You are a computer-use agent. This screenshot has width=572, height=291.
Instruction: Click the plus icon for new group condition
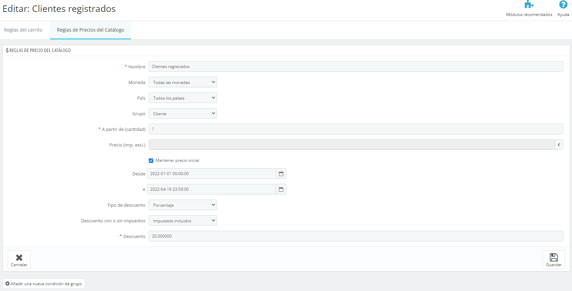pyautogui.click(x=7, y=284)
